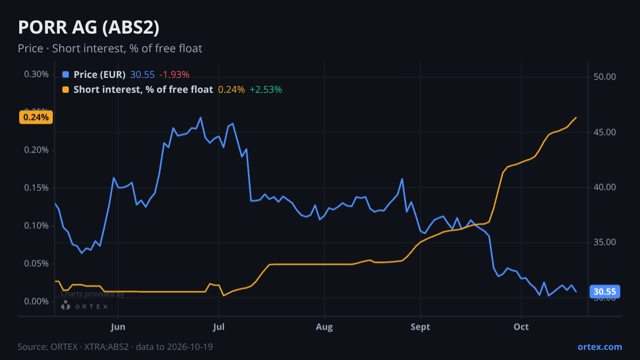Click the 50.00 right axis label

605,77
